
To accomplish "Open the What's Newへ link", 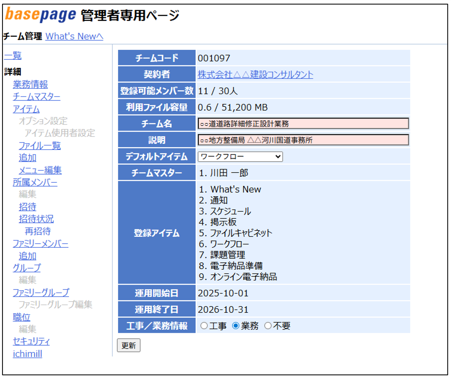I will tap(74, 36).
